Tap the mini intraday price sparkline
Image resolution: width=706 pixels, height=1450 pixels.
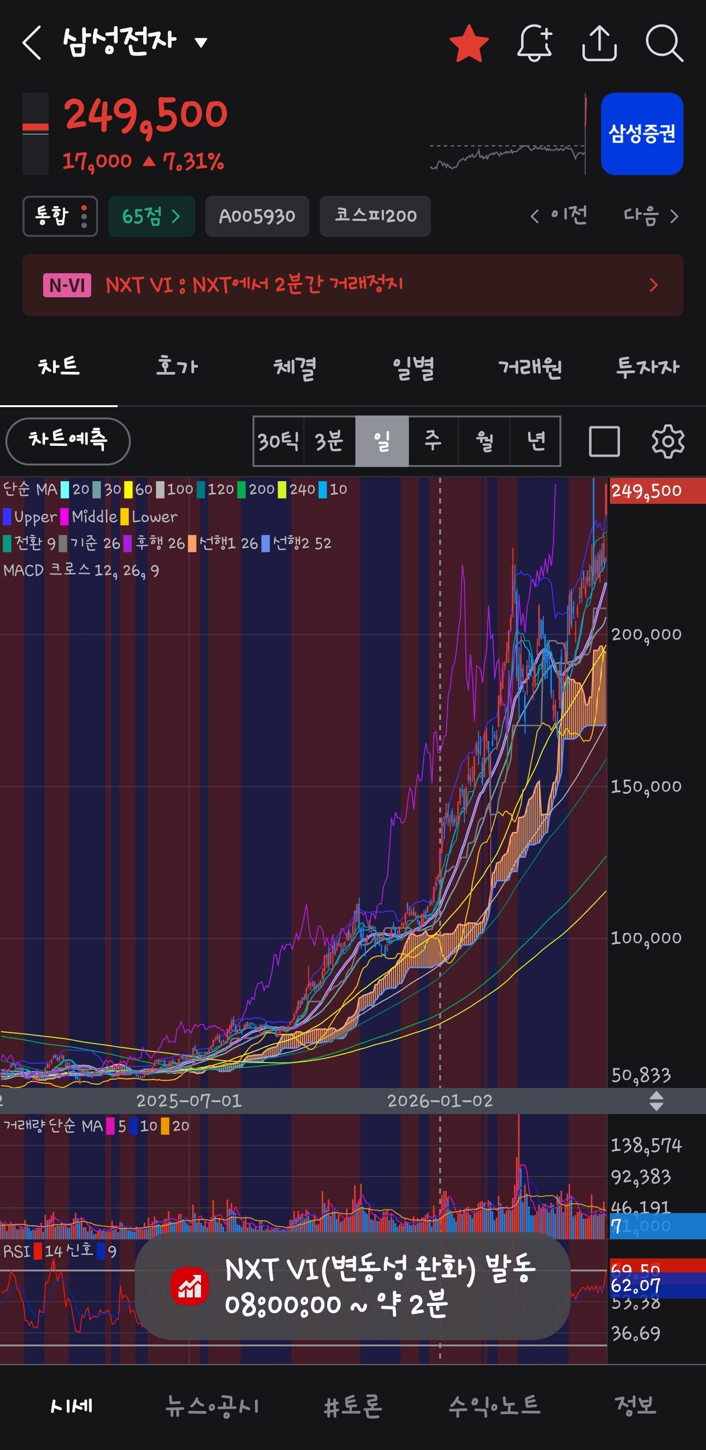coord(508,134)
